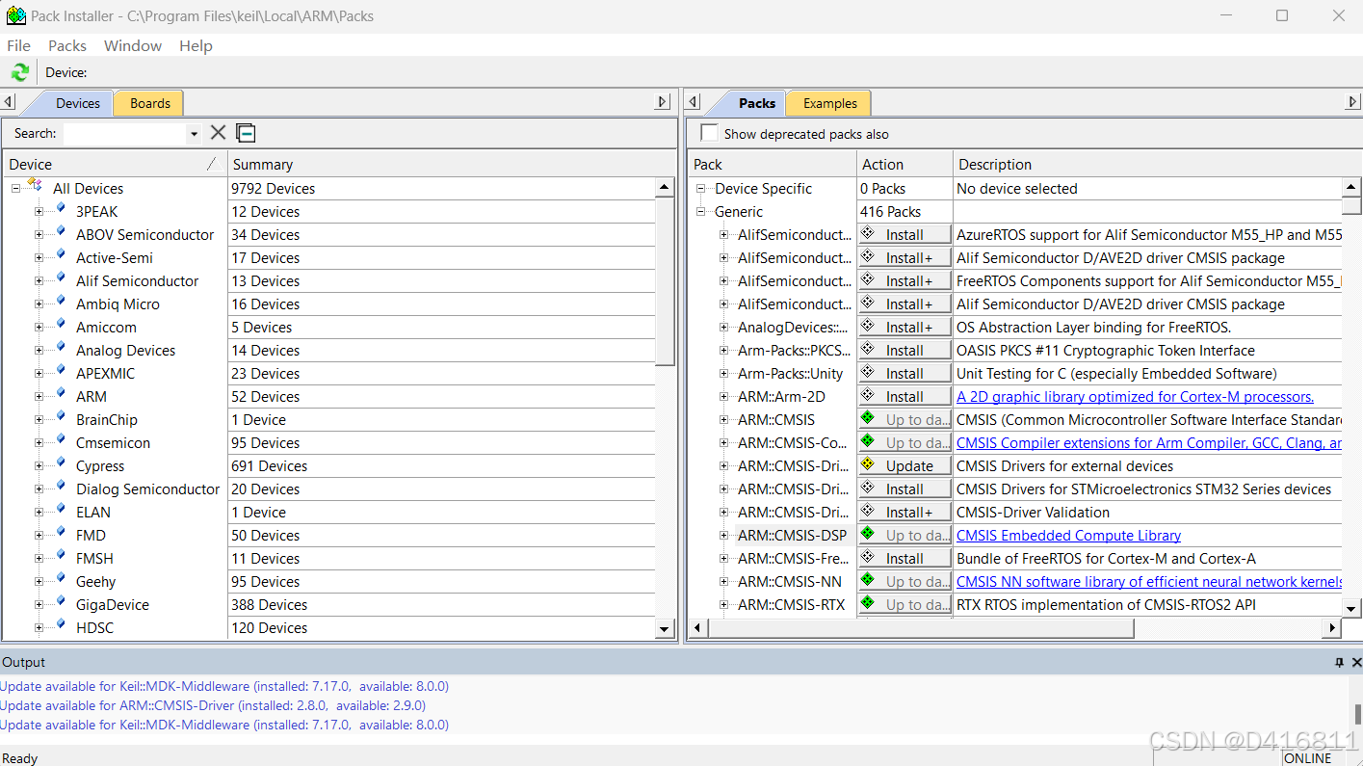Viewport: 1363px width, 766px height.
Task: Click Install+ for AnalogDevices pack
Action: pos(904,328)
